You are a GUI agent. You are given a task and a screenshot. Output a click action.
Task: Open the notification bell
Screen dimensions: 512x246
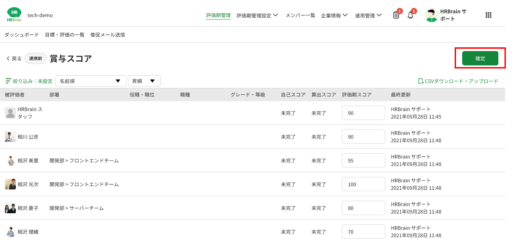[410, 15]
